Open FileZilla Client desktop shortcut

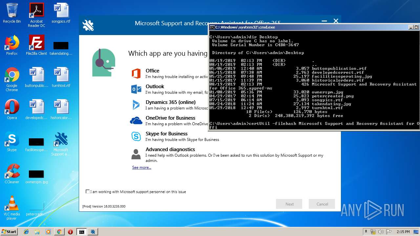click(x=36, y=45)
